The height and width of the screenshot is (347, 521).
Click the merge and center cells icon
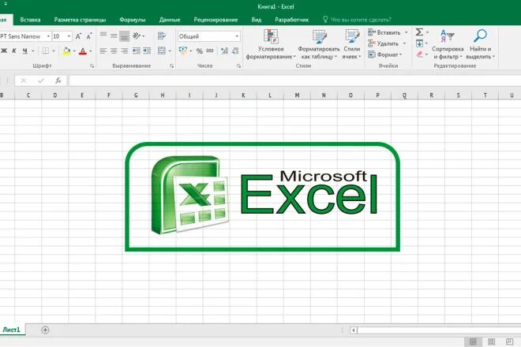pos(162,50)
